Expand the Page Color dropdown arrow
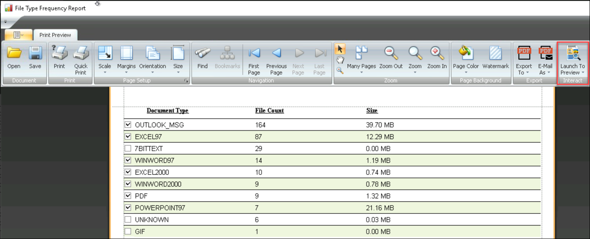The image size is (590, 239). point(466,73)
